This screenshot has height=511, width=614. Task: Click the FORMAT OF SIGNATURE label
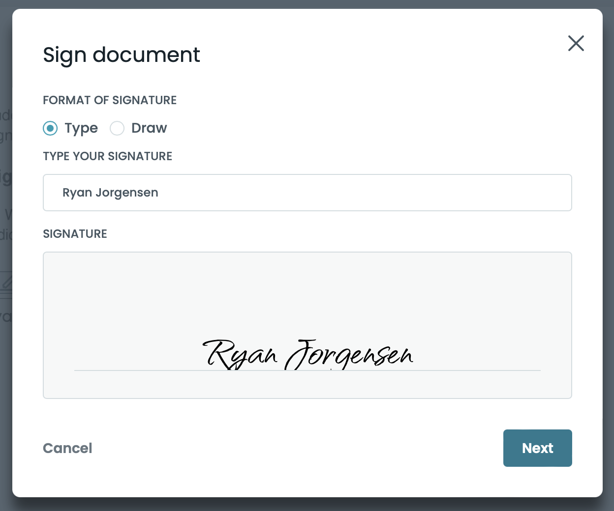click(x=110, y=100)
